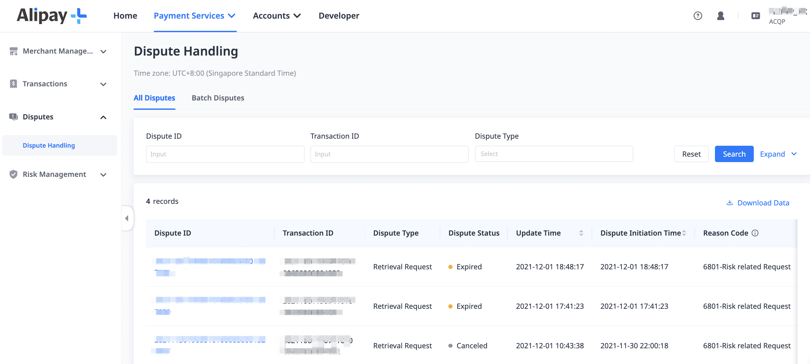The width and height of the screenshot is (810, 364).
Task: Expand the Accounts menu
Action: (x=277, y=15)
